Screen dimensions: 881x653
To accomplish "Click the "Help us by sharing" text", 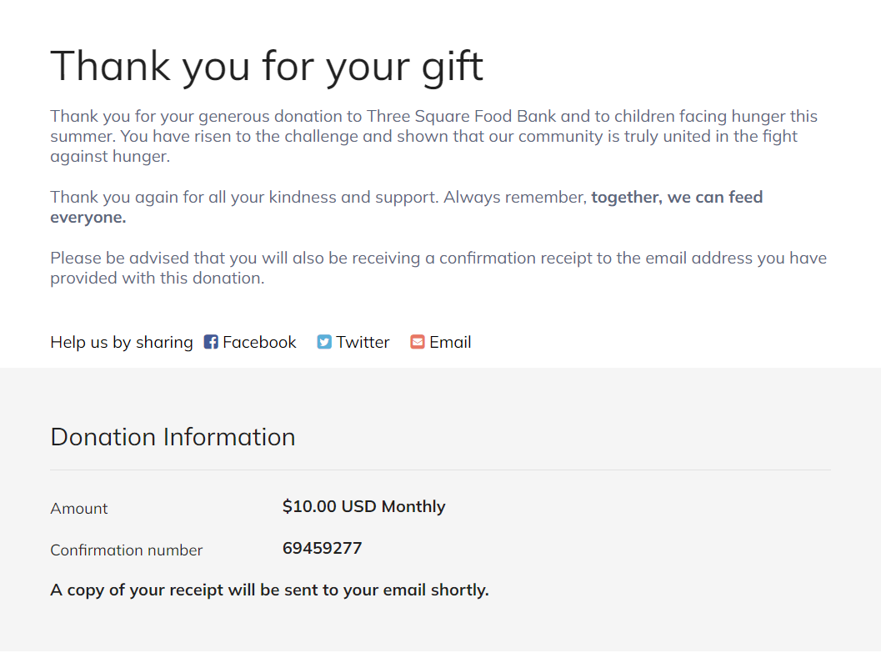I will tap(122, 342).
